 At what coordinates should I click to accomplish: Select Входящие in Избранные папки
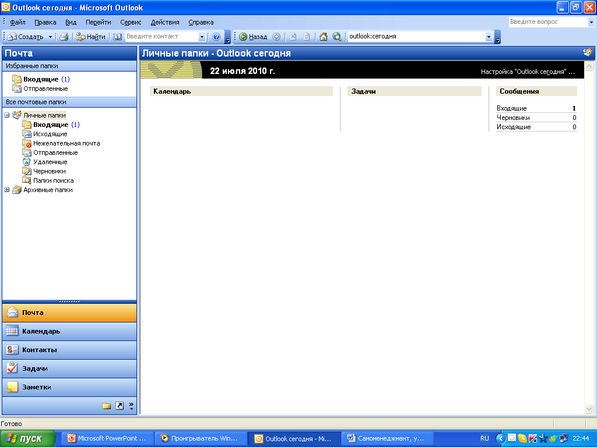[41, 79]
